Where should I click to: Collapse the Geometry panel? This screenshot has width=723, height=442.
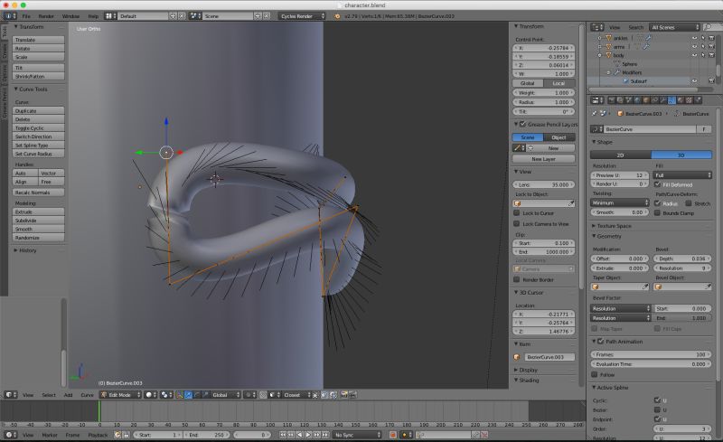click(x=608, y=236)
